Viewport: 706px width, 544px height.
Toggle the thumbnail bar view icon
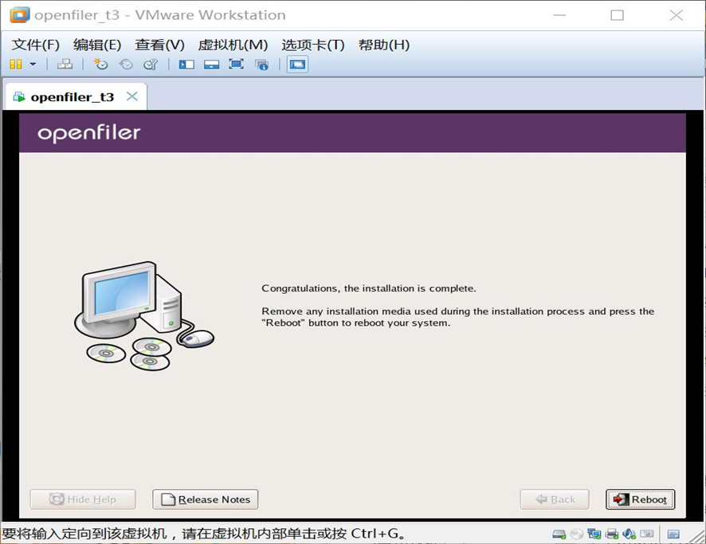(212, 65)
